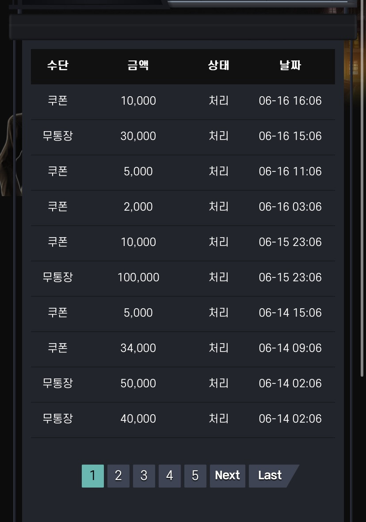Select the highlighted page 1 button
Viewport: 366px width, 522px height.
coord(93,476)
